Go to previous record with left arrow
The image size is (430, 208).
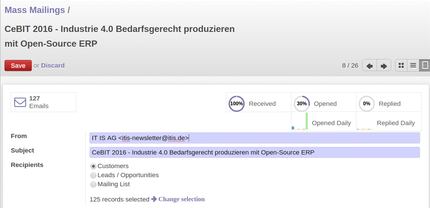click(370, 66)
